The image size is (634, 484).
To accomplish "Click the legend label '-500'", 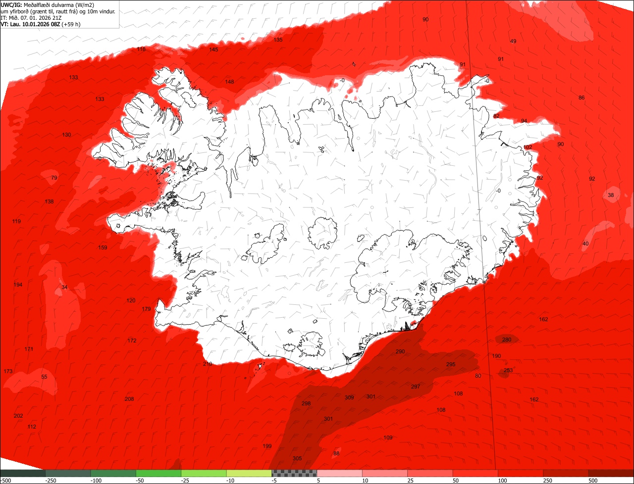I will (x=5, y=481).
